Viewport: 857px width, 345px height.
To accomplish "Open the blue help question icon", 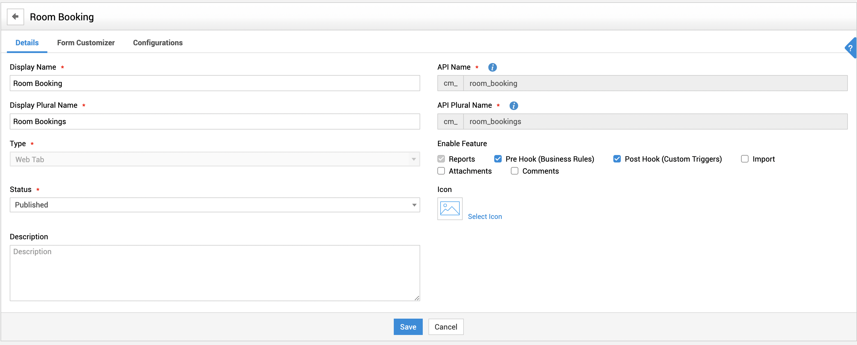I will pos(851,48).
